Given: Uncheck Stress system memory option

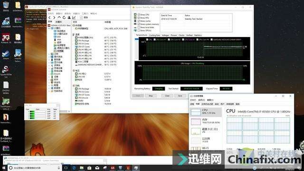Looking at the screenshot, I should pyautogui.click(x=139, y=24).
